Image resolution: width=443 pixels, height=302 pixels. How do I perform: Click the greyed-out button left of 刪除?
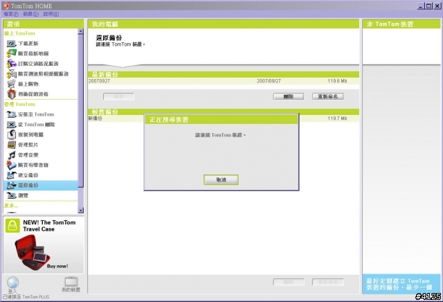[118, 97]
